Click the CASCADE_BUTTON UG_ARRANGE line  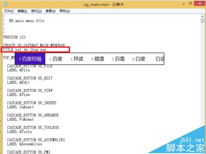click(33, 115)
